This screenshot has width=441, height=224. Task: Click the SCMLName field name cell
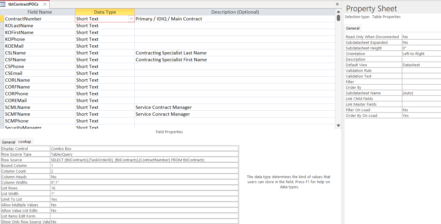[x=40, y=107]
